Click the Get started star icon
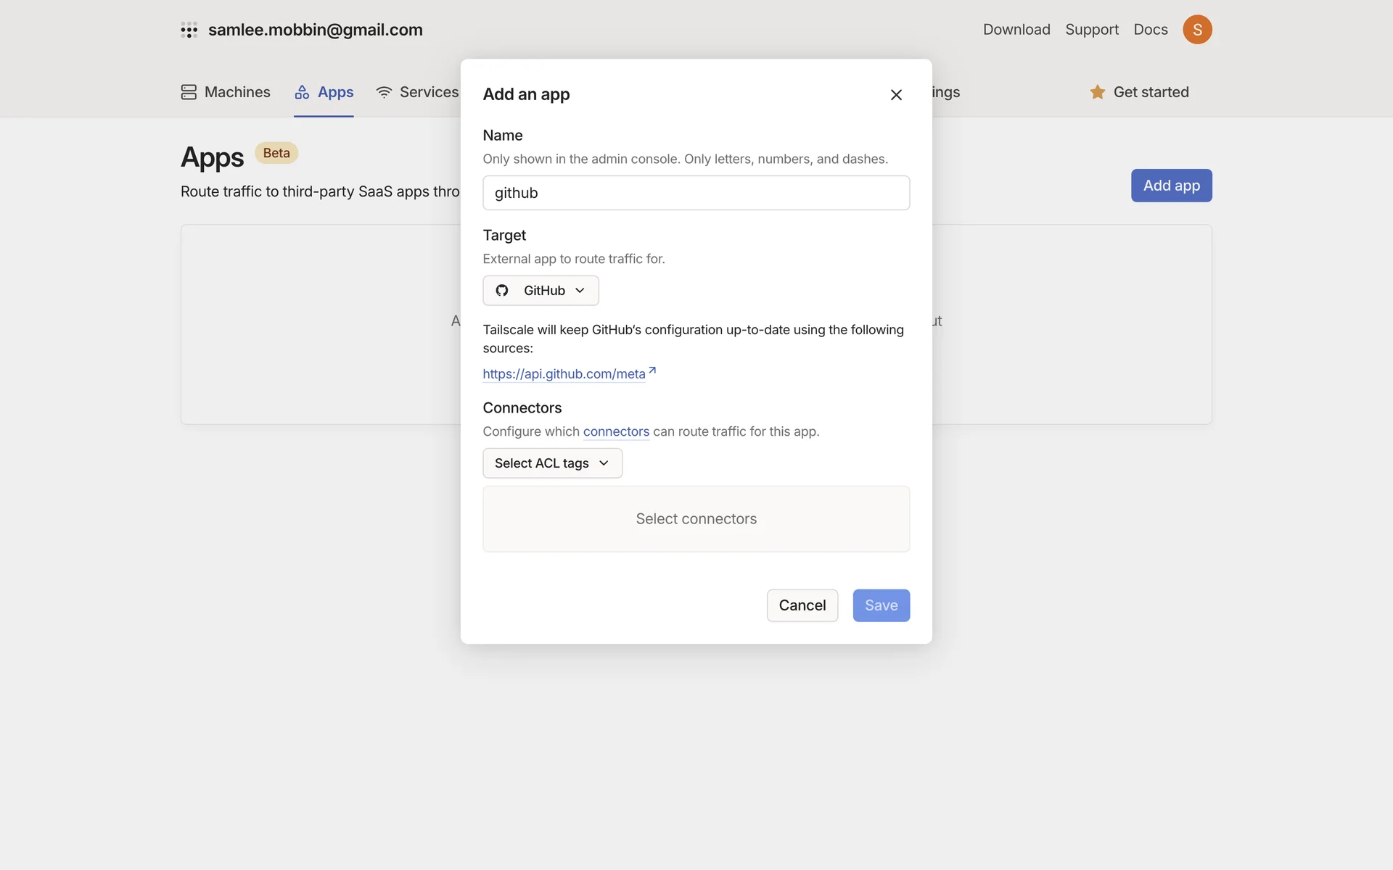 1097,92
